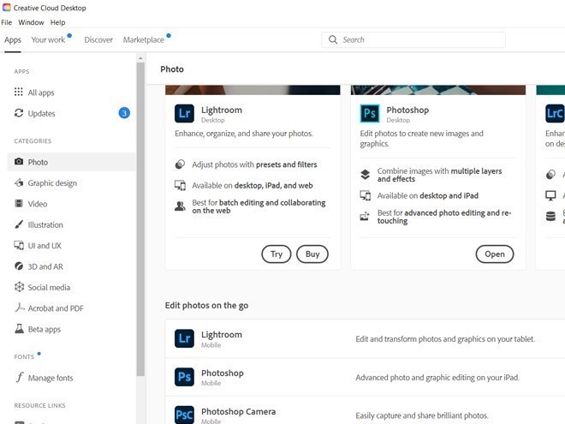The height and width of the screenshot is (424, 565).
Task: Click the Photoshop Camera title
Action: click(239, 411)
